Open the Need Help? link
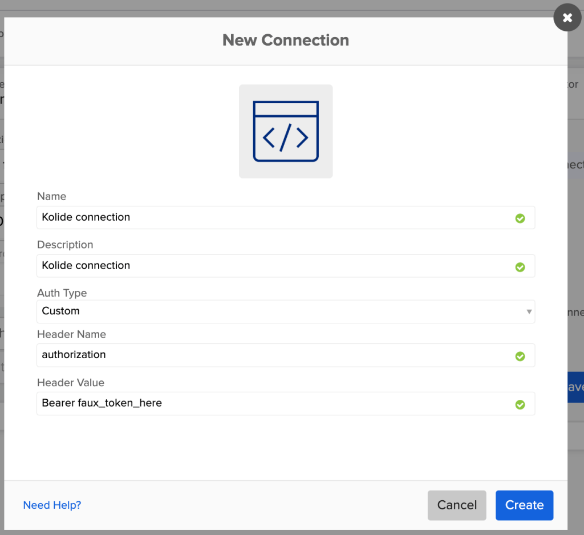Viewport: 584px width, 535px height. [x=52, y=505]
